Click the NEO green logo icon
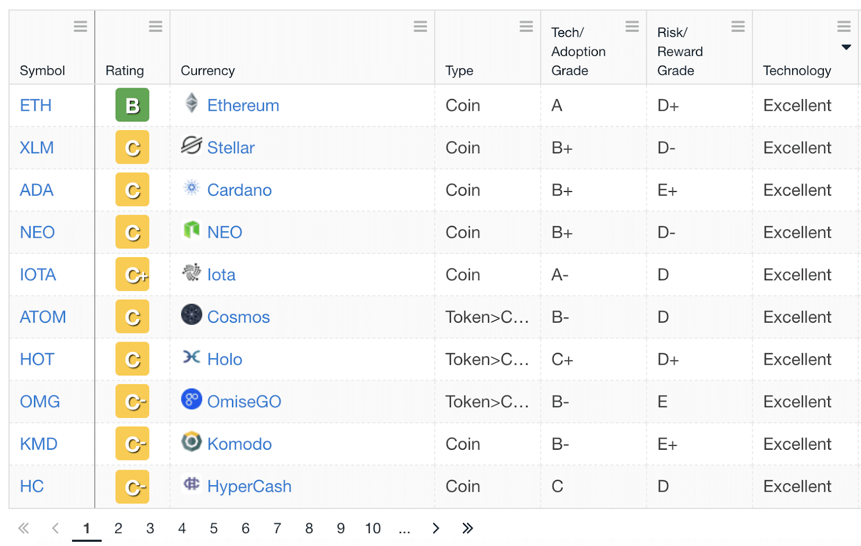Image resolution: width=861 pixels, height=546 pixels. click(192, 230)
